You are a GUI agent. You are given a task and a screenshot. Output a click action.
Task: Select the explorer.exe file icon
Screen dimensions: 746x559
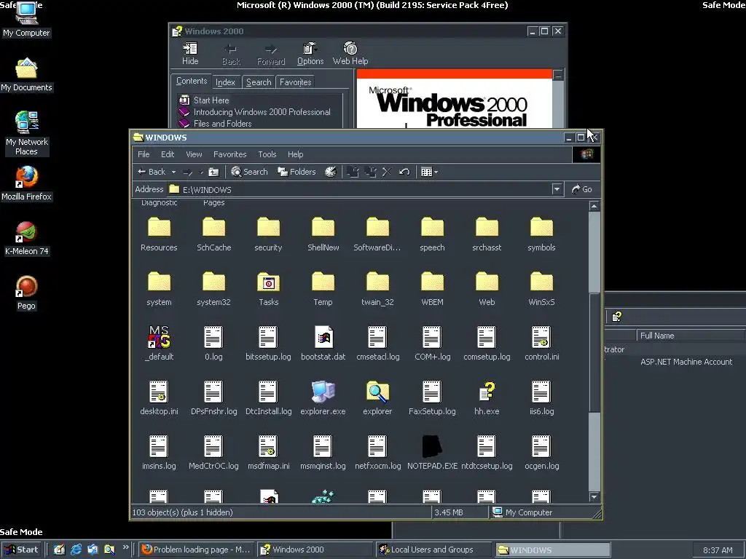pos(323,392)
